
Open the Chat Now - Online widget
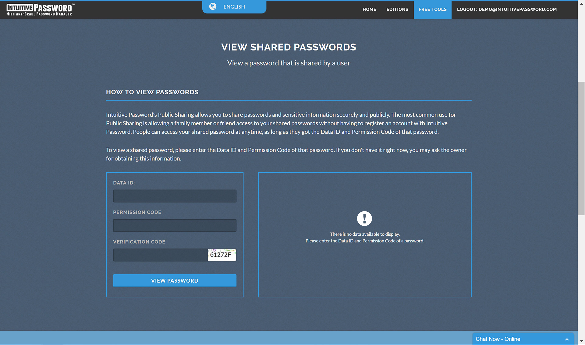(x=498, y=339)
